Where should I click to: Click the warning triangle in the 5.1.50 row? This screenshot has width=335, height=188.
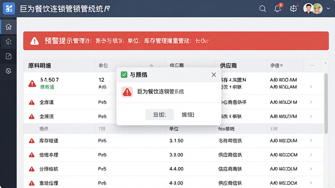tap(32, 84)
